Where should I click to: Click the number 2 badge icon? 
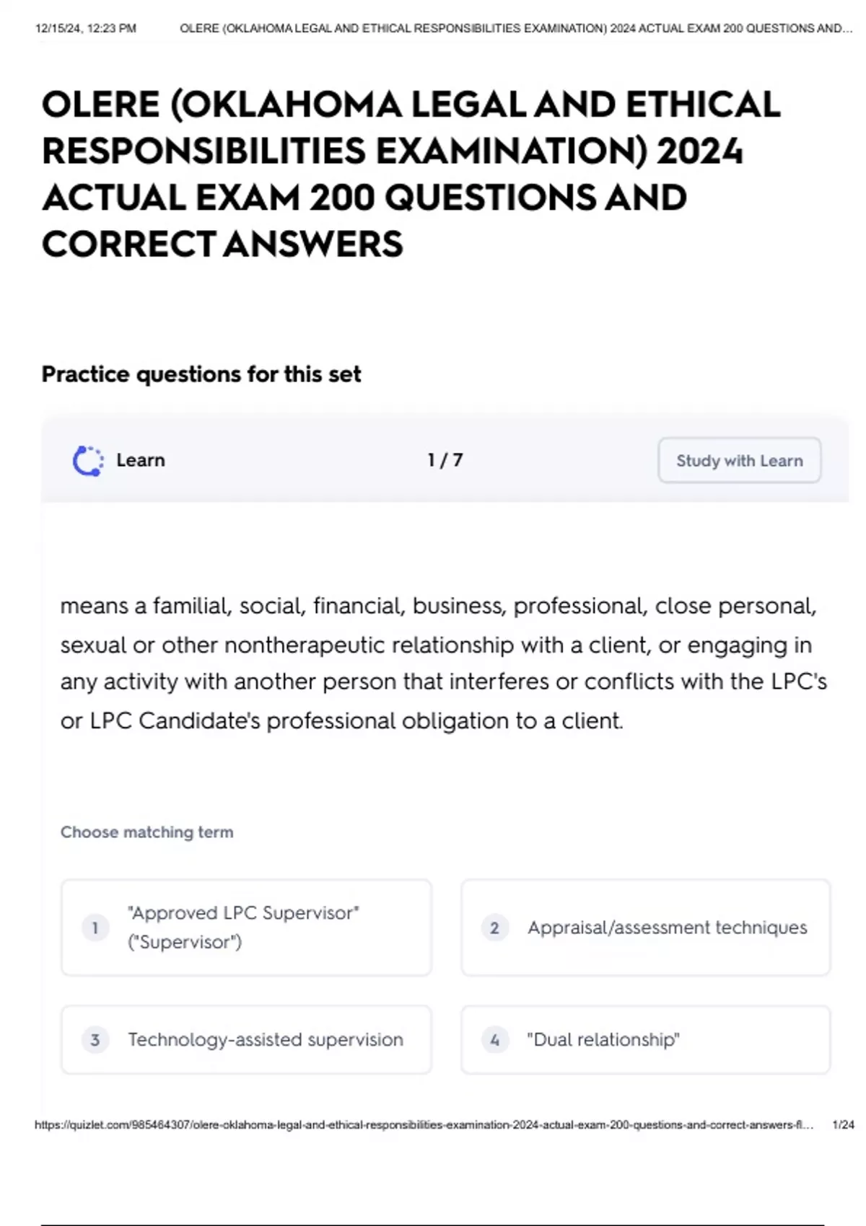point(495,927)
